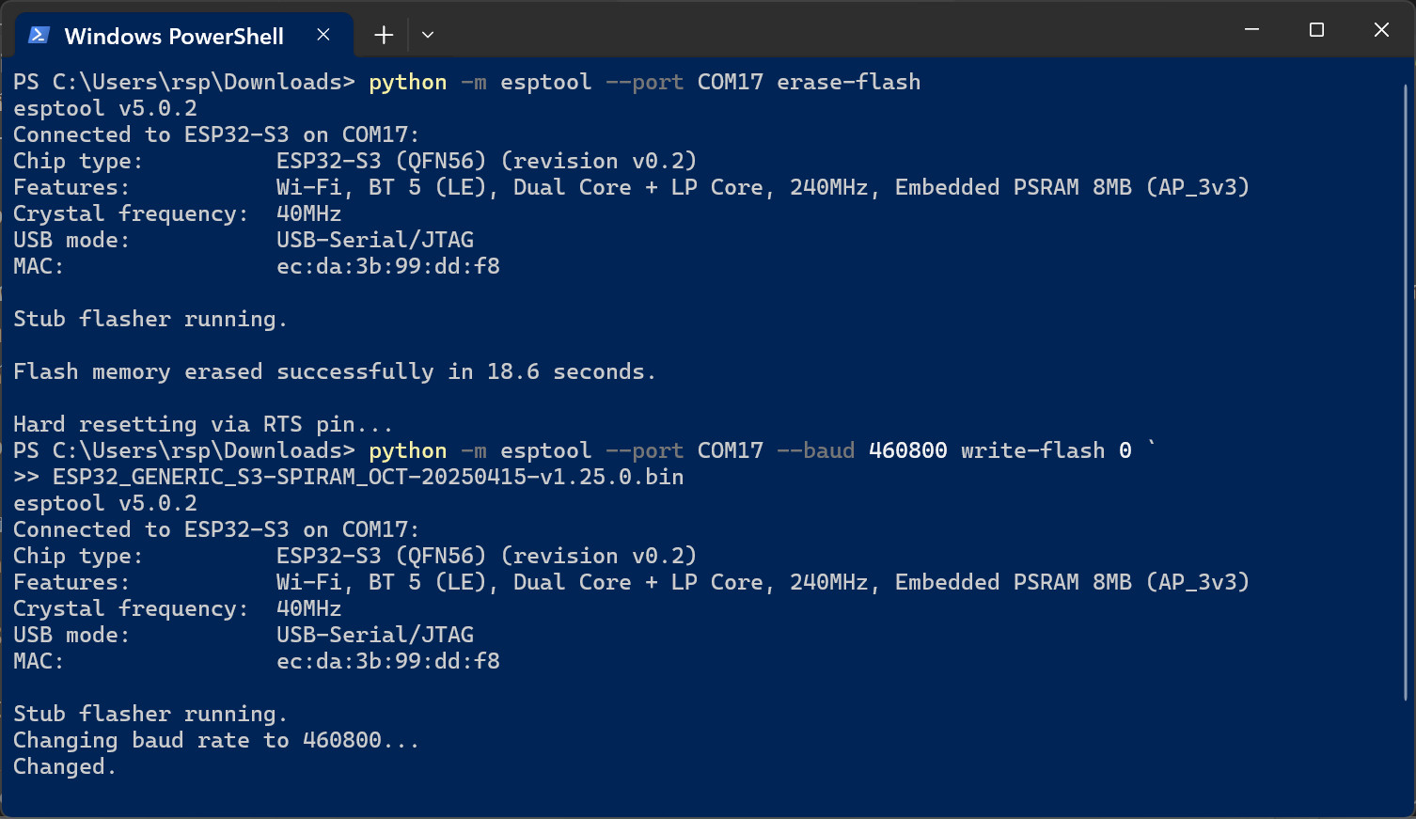The width and height of the screenshot is (1416, 819).
Task: Click the first 'esptool v5.0.2' version line
Action: click(105, 108)
